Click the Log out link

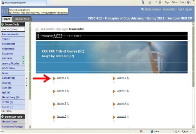click(188, 9)
